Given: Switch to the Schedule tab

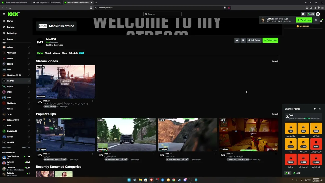Looking at the screenshot, I should 76,53.
